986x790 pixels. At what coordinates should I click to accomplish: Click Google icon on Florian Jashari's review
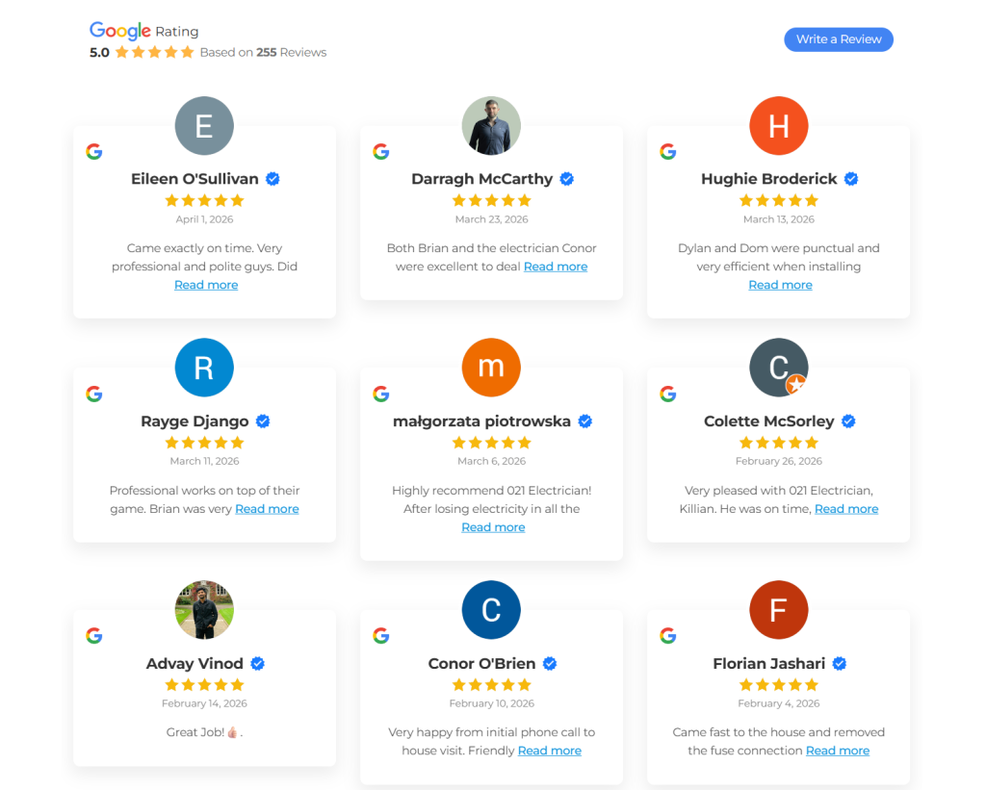(x=667, y=635)
